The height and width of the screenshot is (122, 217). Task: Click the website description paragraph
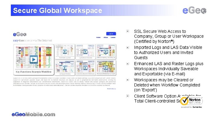pos(64,82)
